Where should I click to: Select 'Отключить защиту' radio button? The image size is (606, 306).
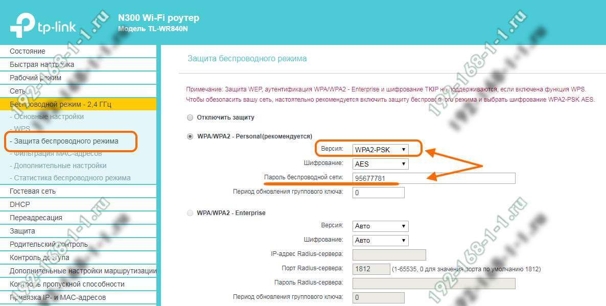(x=190, y=117)
